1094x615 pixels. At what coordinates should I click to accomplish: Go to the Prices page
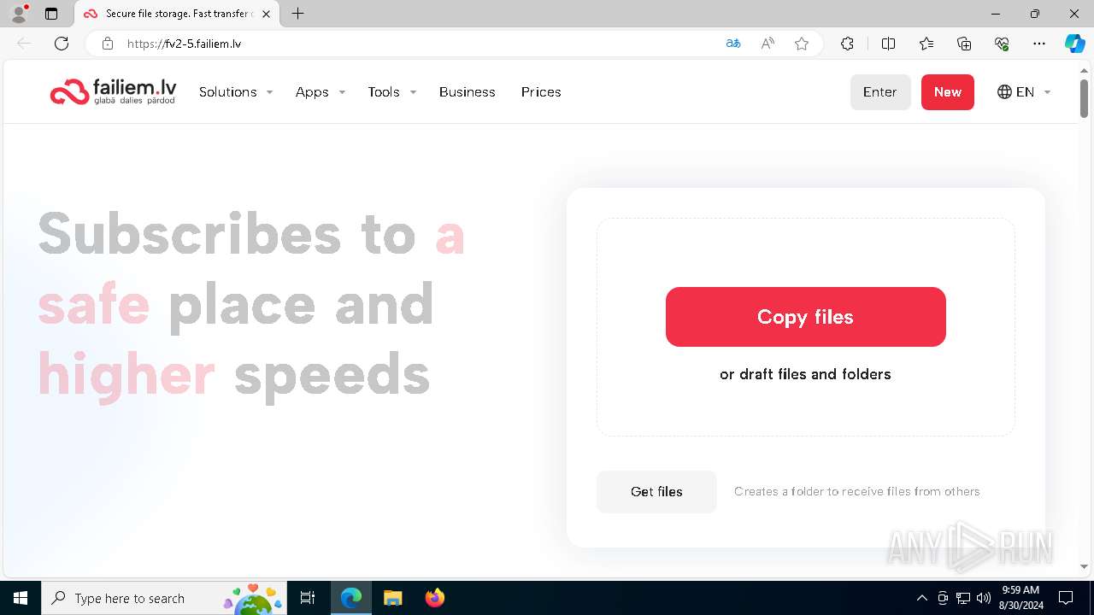[541, 92]
